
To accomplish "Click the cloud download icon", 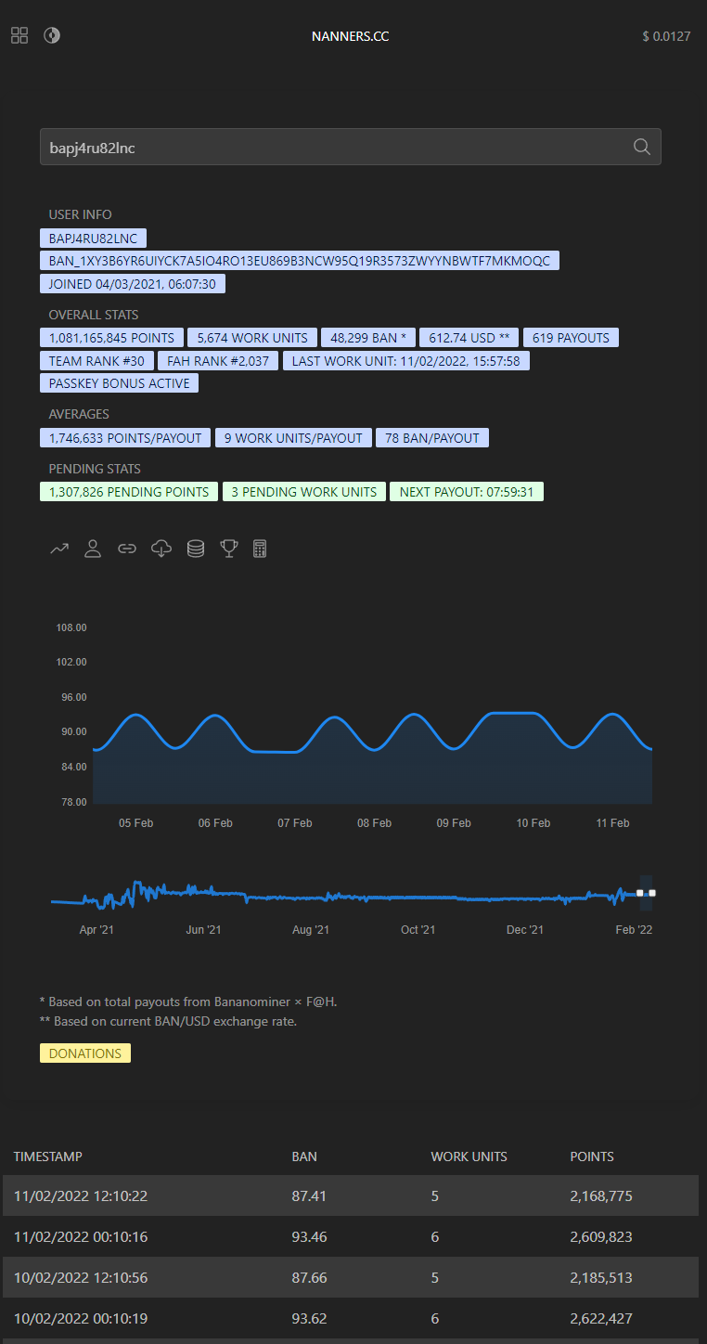I will tap(161, 549).
